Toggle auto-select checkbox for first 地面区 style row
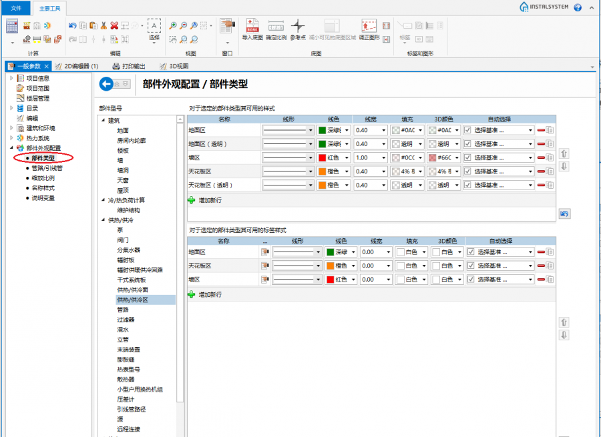Screen dimensions: 601x437 [x=468, y=130]
